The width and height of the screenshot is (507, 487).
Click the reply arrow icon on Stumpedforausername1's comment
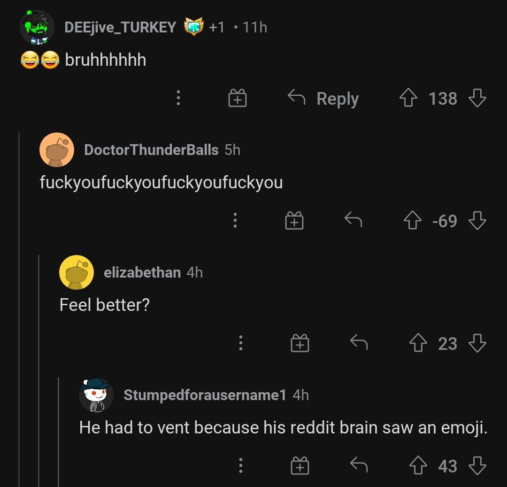[x=359, y=466]
